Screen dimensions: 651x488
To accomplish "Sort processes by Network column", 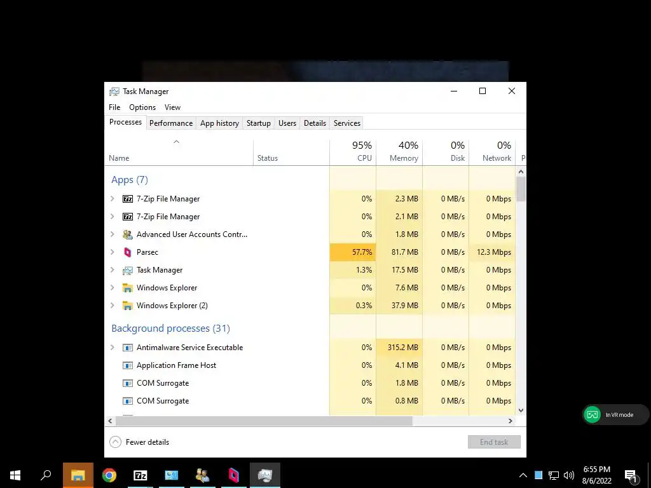I will coord(493,152).
